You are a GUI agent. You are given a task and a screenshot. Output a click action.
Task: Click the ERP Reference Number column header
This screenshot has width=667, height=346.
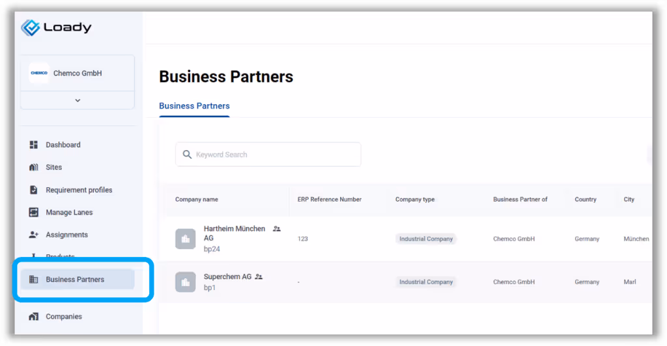(329, 200)
